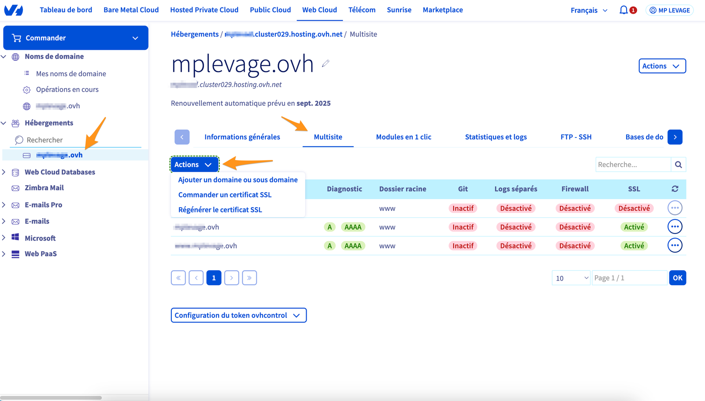Viewport: 705px width, 401px height.
Task: Select Commander un certificat SSL
Action: [x=225, y=195]
